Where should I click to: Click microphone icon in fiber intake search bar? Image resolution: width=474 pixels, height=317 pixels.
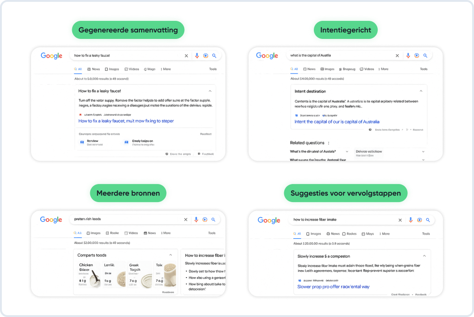(x=411, y=220)
